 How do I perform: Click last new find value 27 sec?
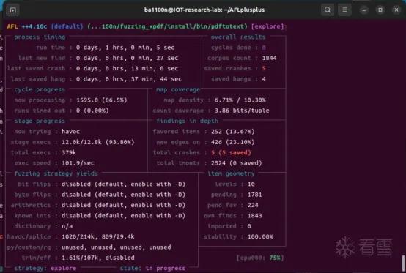pos(127,58)
